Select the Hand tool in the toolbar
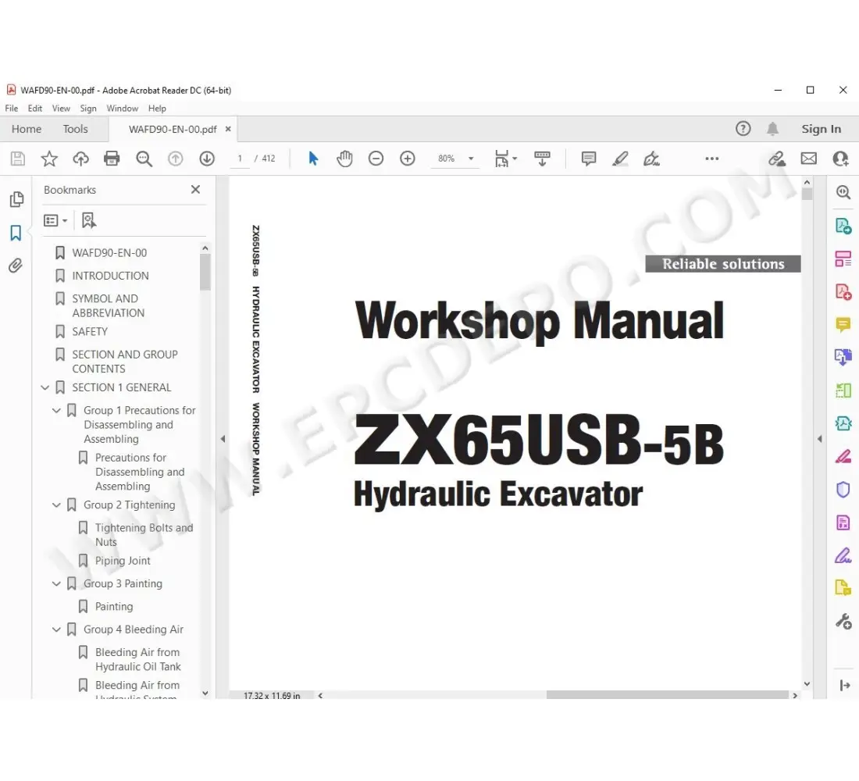The image size is (859, 781). coord(344,159)
